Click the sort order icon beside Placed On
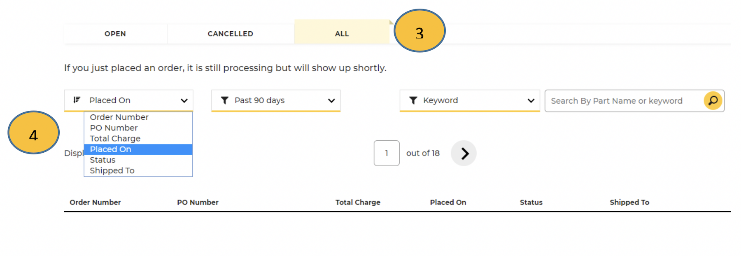The height and width of the screenshot is (256, 741). click(x=76, y=100)
